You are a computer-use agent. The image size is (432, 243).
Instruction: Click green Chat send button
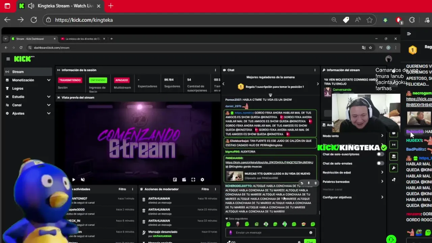pos(310,242)
